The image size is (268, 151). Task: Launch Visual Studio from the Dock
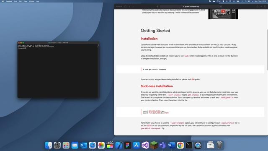(145, 146)
